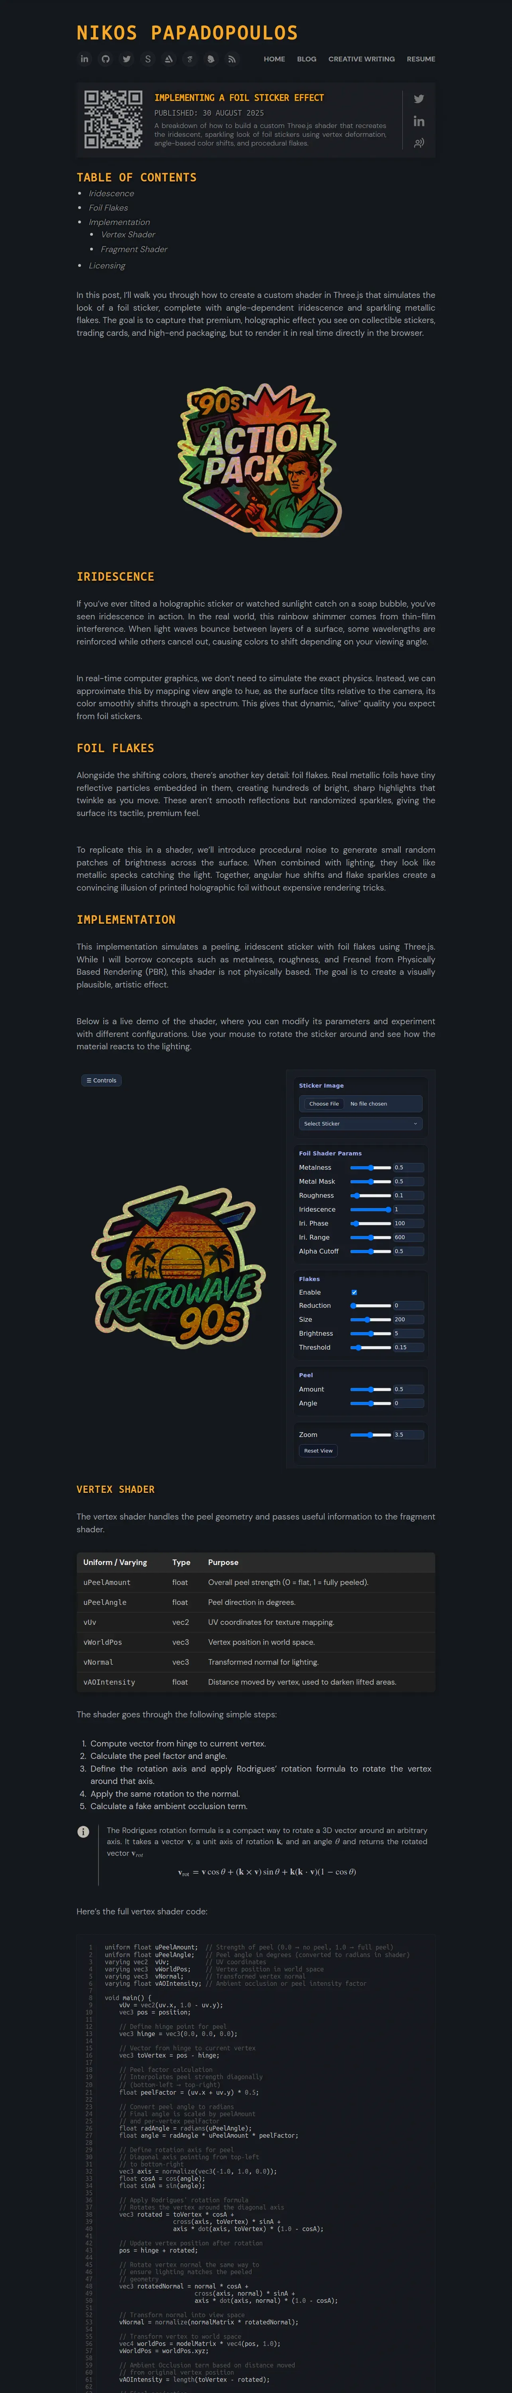Open the RSS feed icon
This screenshot has width=512, height=2393.
(231, 59)
